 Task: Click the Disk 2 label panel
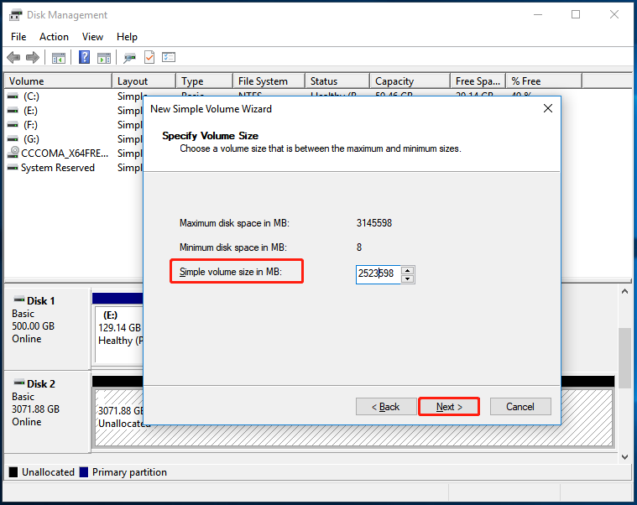(x=48, y=411)
